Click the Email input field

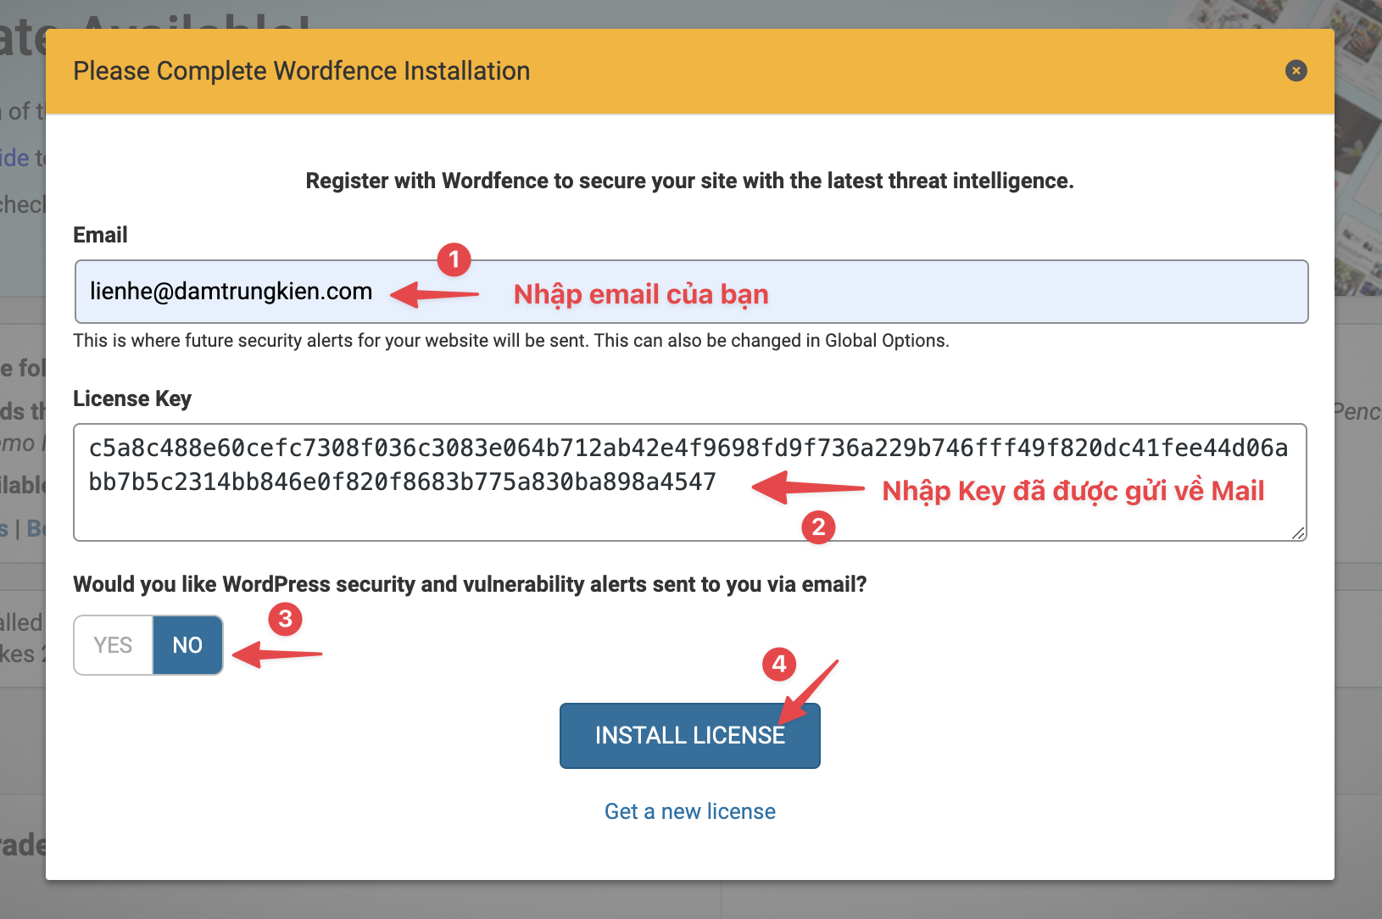pos(691,292)
